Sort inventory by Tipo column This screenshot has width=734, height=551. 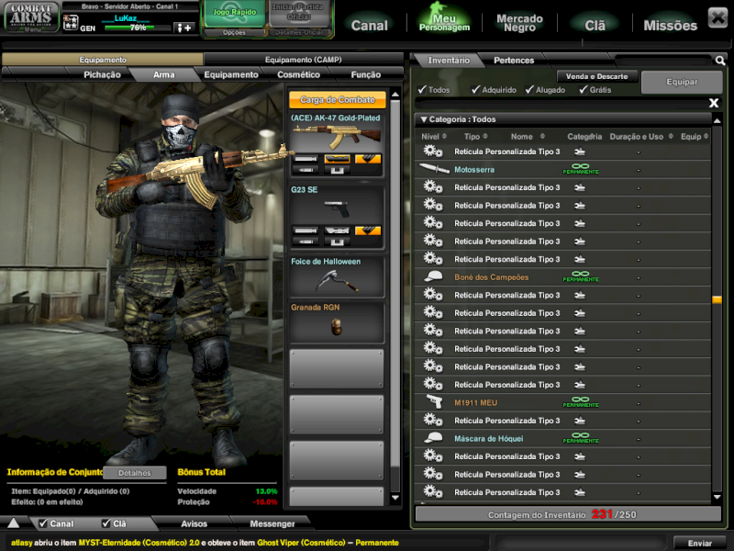pyautogui.click(x=475, y=136)
